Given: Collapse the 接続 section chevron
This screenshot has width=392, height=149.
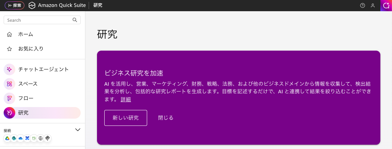Looking at the screenshot, I should (x=78, y=129).
